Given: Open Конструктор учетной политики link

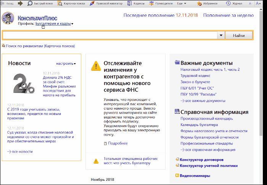Looking at the screenshot, I should click(x=209, y=166).
